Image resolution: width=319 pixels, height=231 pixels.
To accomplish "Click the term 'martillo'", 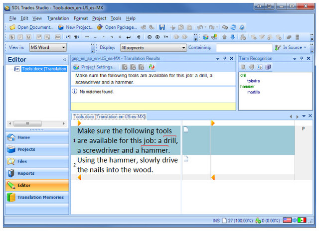I will (x=254, y=92).
